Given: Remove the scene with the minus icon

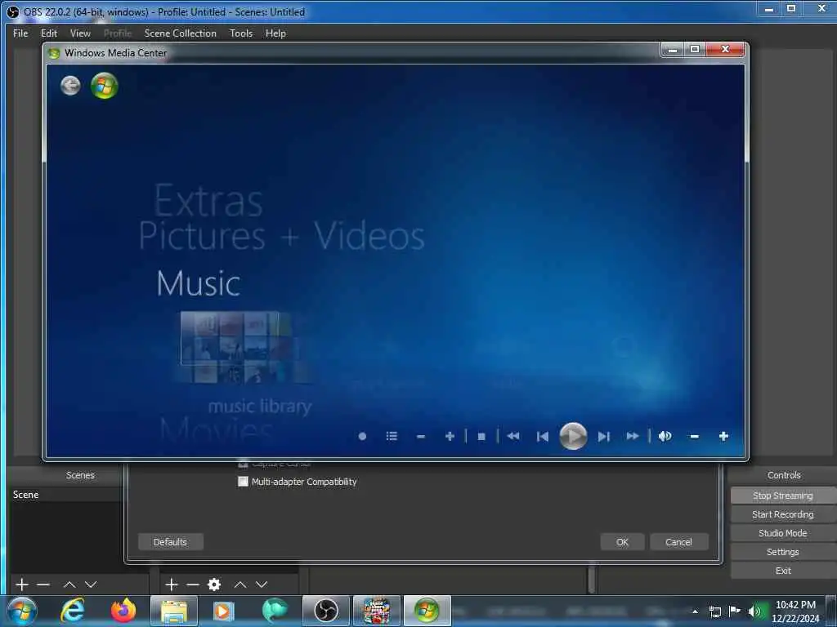Looking at the screenshot, I should pos(43,585).
